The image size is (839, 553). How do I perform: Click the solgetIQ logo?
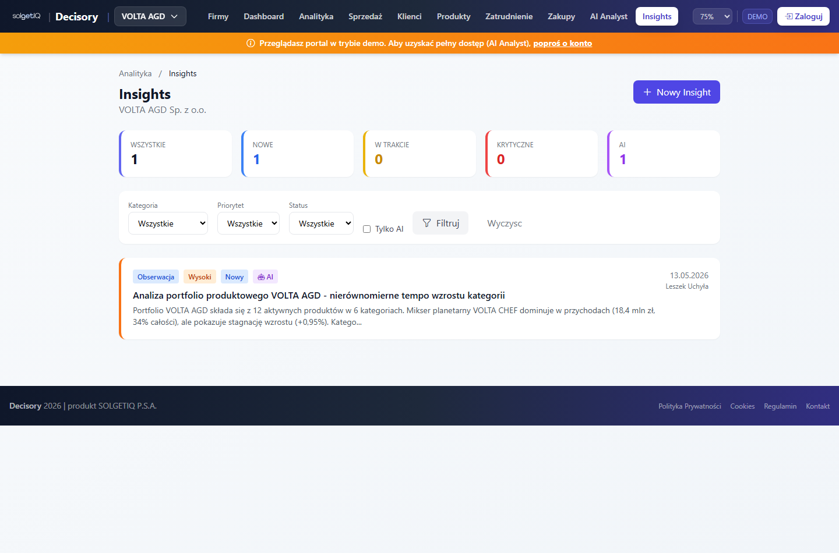(x=26, y=16)
